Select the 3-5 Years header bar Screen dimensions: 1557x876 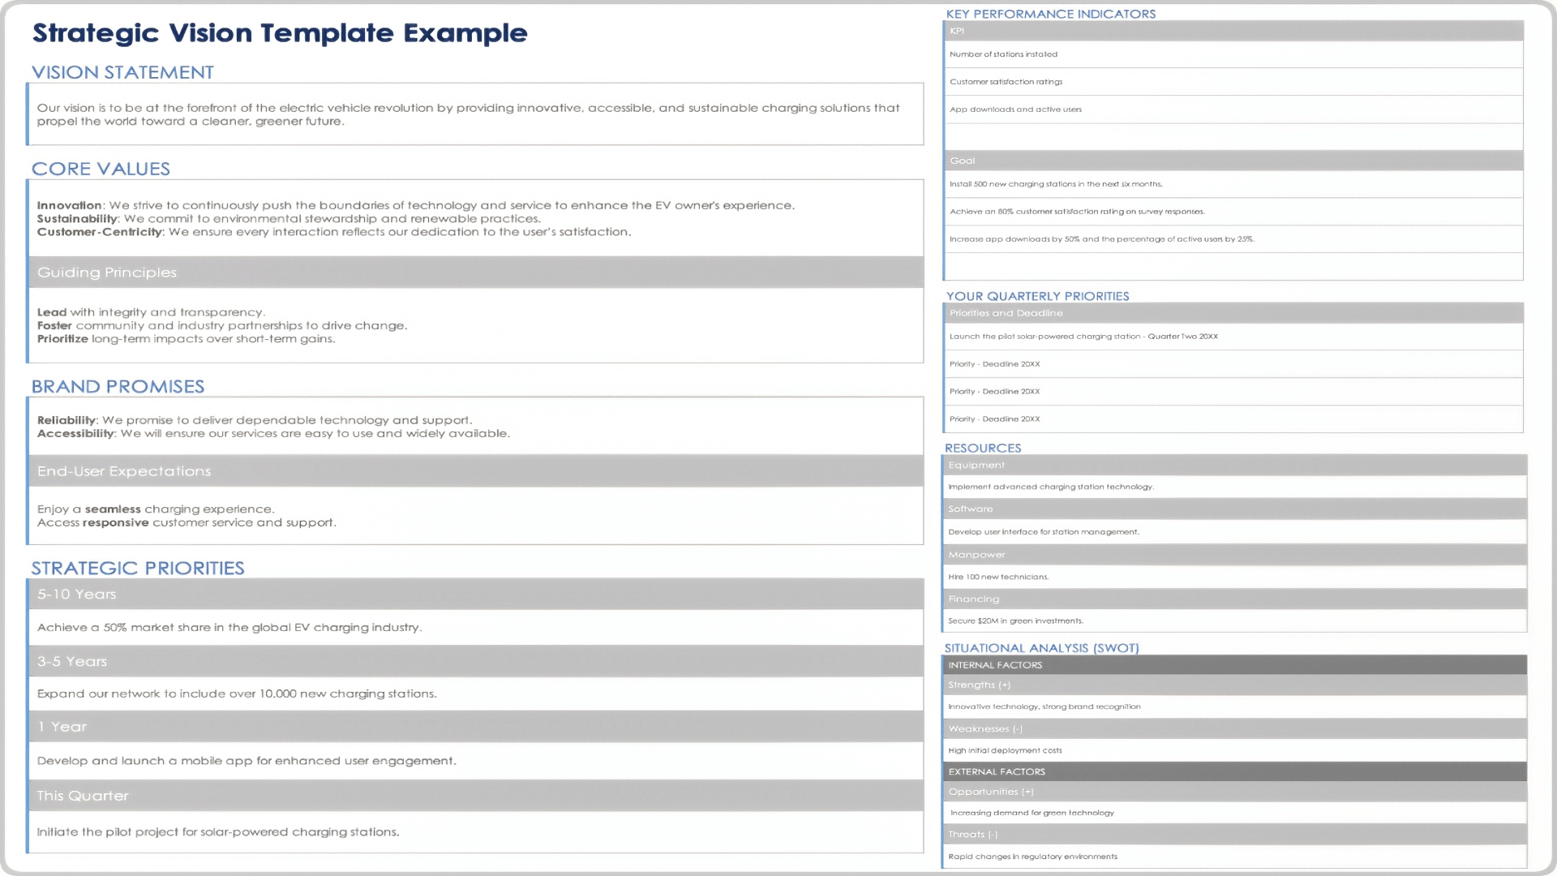476,662
